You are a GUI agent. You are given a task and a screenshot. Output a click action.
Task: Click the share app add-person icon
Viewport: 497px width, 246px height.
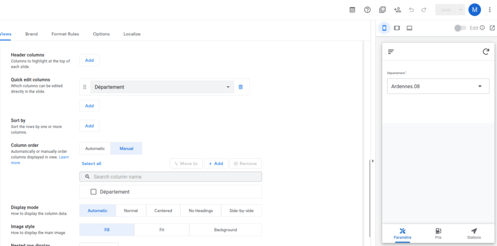pyautogui.click(x=397, y=10)
